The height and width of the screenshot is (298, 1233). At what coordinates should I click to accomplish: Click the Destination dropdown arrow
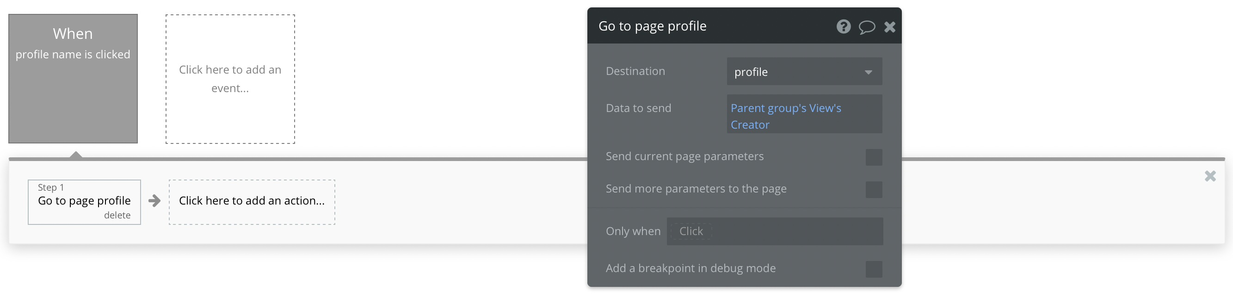click(x=868, y=72)
